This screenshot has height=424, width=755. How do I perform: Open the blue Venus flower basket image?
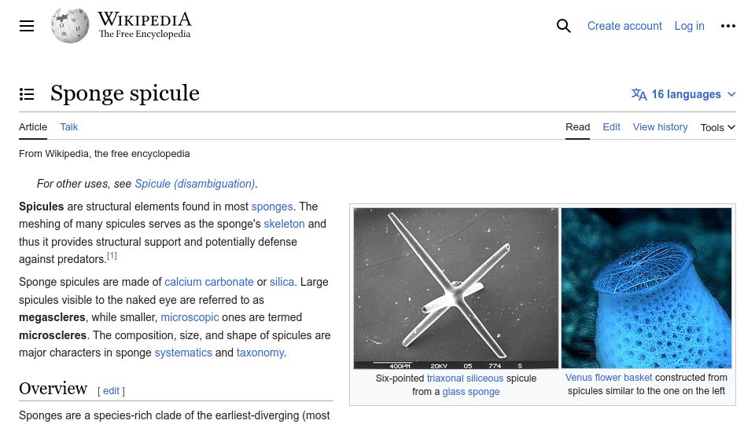click(646, 288)
